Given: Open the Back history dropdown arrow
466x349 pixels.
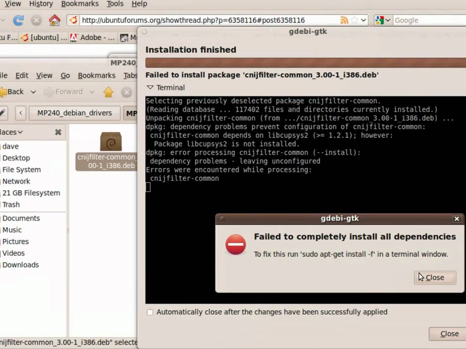Looking at the screenshot, I should pyautogui.click(x=33, y=92).
